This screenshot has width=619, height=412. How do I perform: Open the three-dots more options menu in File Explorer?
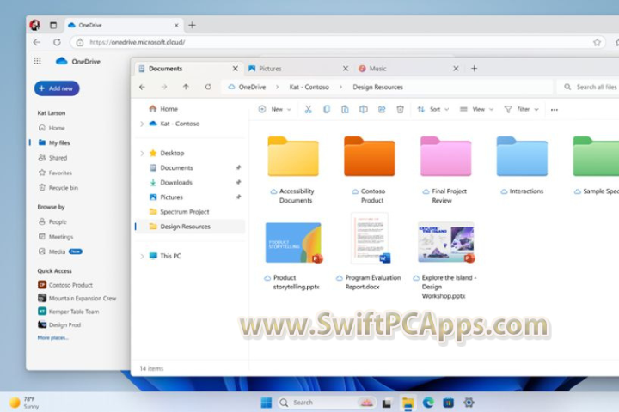click(555, 110)
